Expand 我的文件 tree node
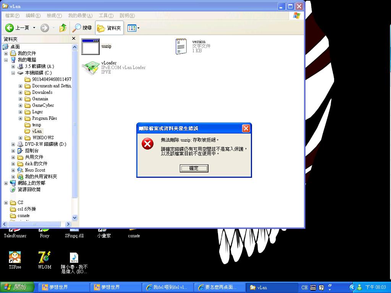 pos(6,53)
